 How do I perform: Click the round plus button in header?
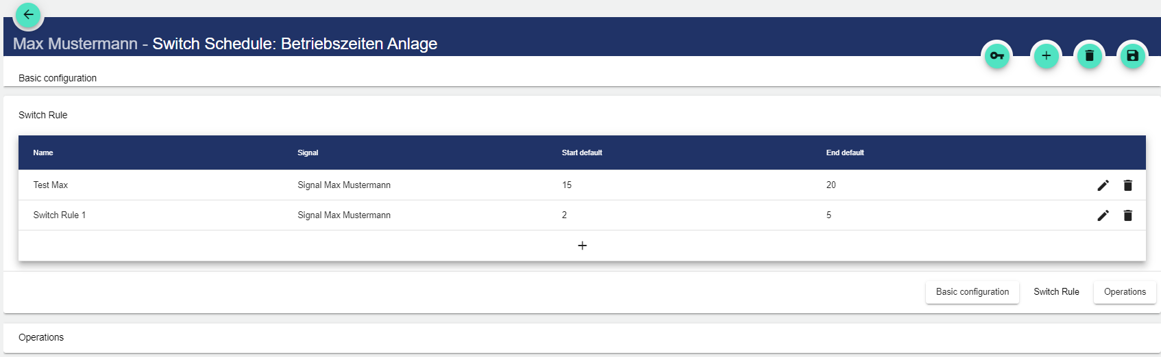[x=1046, y=56]
